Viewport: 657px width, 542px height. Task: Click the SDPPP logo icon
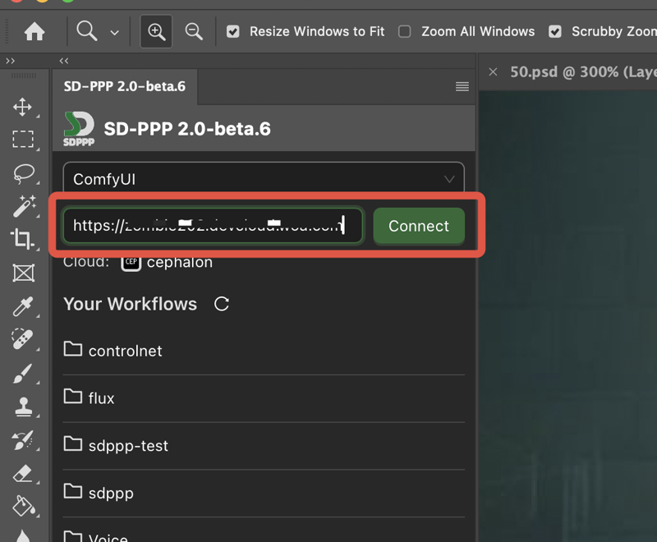[79, 129]
